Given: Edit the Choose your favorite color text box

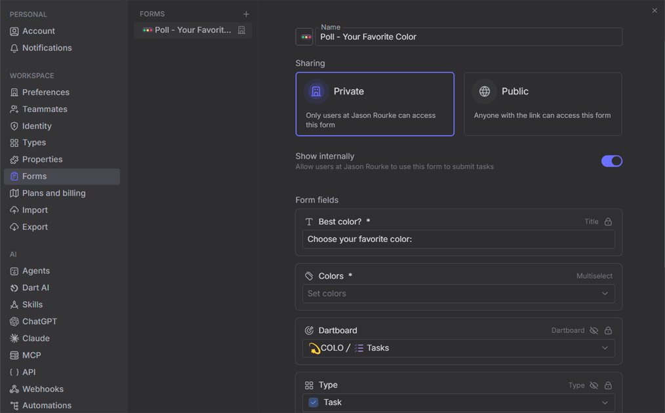Looking at the screenshot, I should point(458,239).
